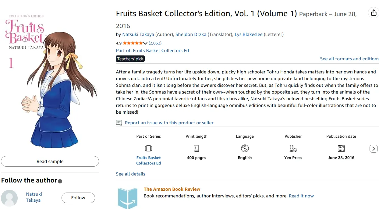Follow author Natsuki Takaya
Viewport: 379px width, 209px height.
[x=78, y=198]
